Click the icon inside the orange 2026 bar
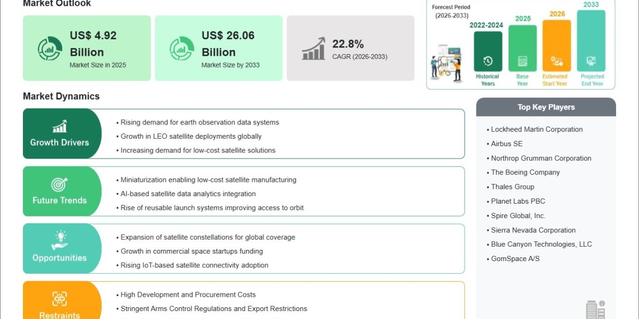This screenshot has width=639, height=319. [556, 61]
